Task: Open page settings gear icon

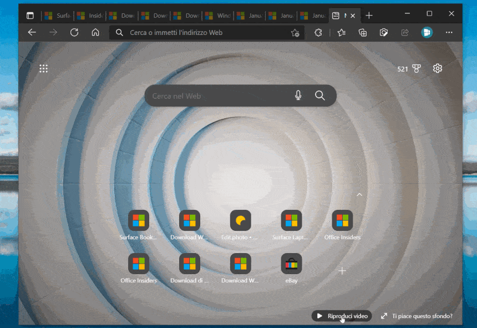Action: pos(438,68)
